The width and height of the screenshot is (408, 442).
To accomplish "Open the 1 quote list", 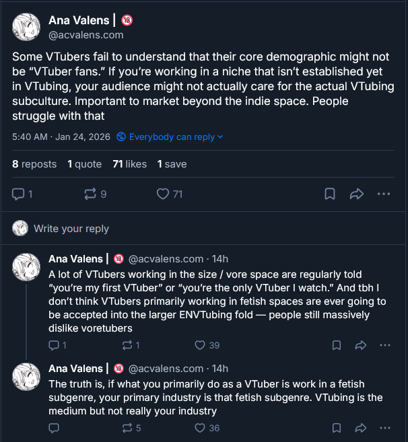I will tap(84, 164).
